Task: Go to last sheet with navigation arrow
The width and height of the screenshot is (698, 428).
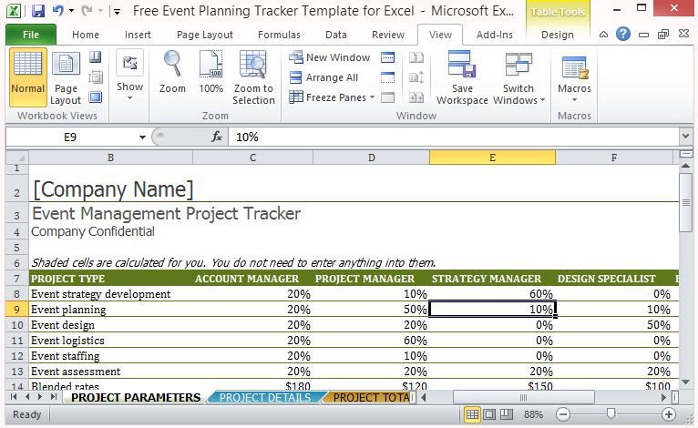Action: click(54, 397)
